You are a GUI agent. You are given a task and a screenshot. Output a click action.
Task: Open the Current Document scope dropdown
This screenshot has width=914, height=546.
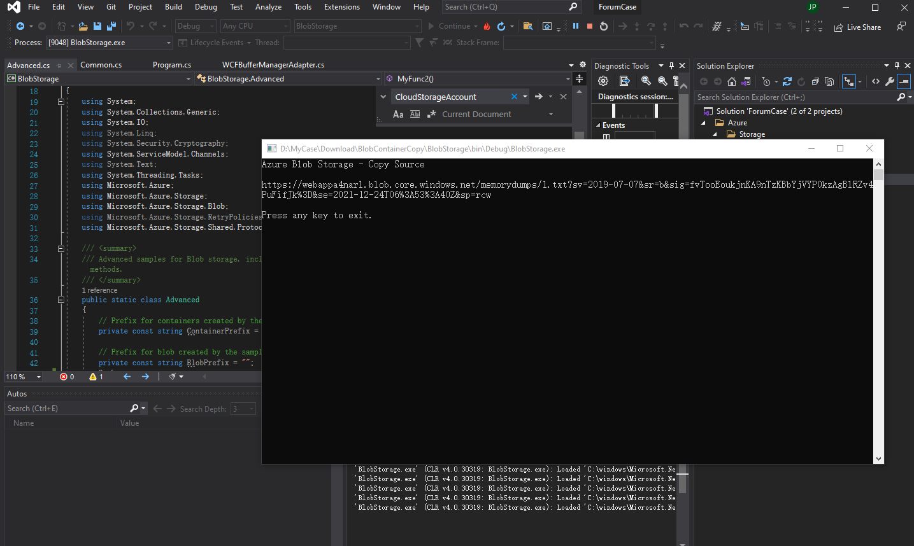pyautogui.click(x=551, y=115)
